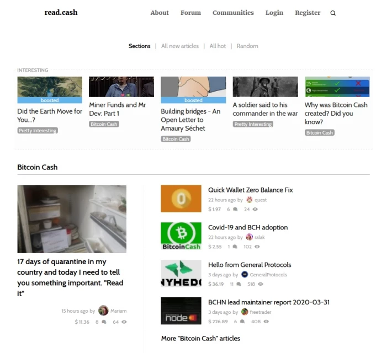This screenshot has height=353, width=392.
Task: Click Pretty Interesting tag under Earth Move article
Action: click(x=38, y=131)
